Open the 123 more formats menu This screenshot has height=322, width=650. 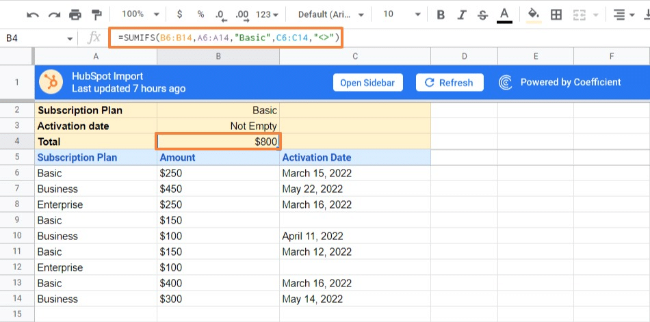[267, 14]
